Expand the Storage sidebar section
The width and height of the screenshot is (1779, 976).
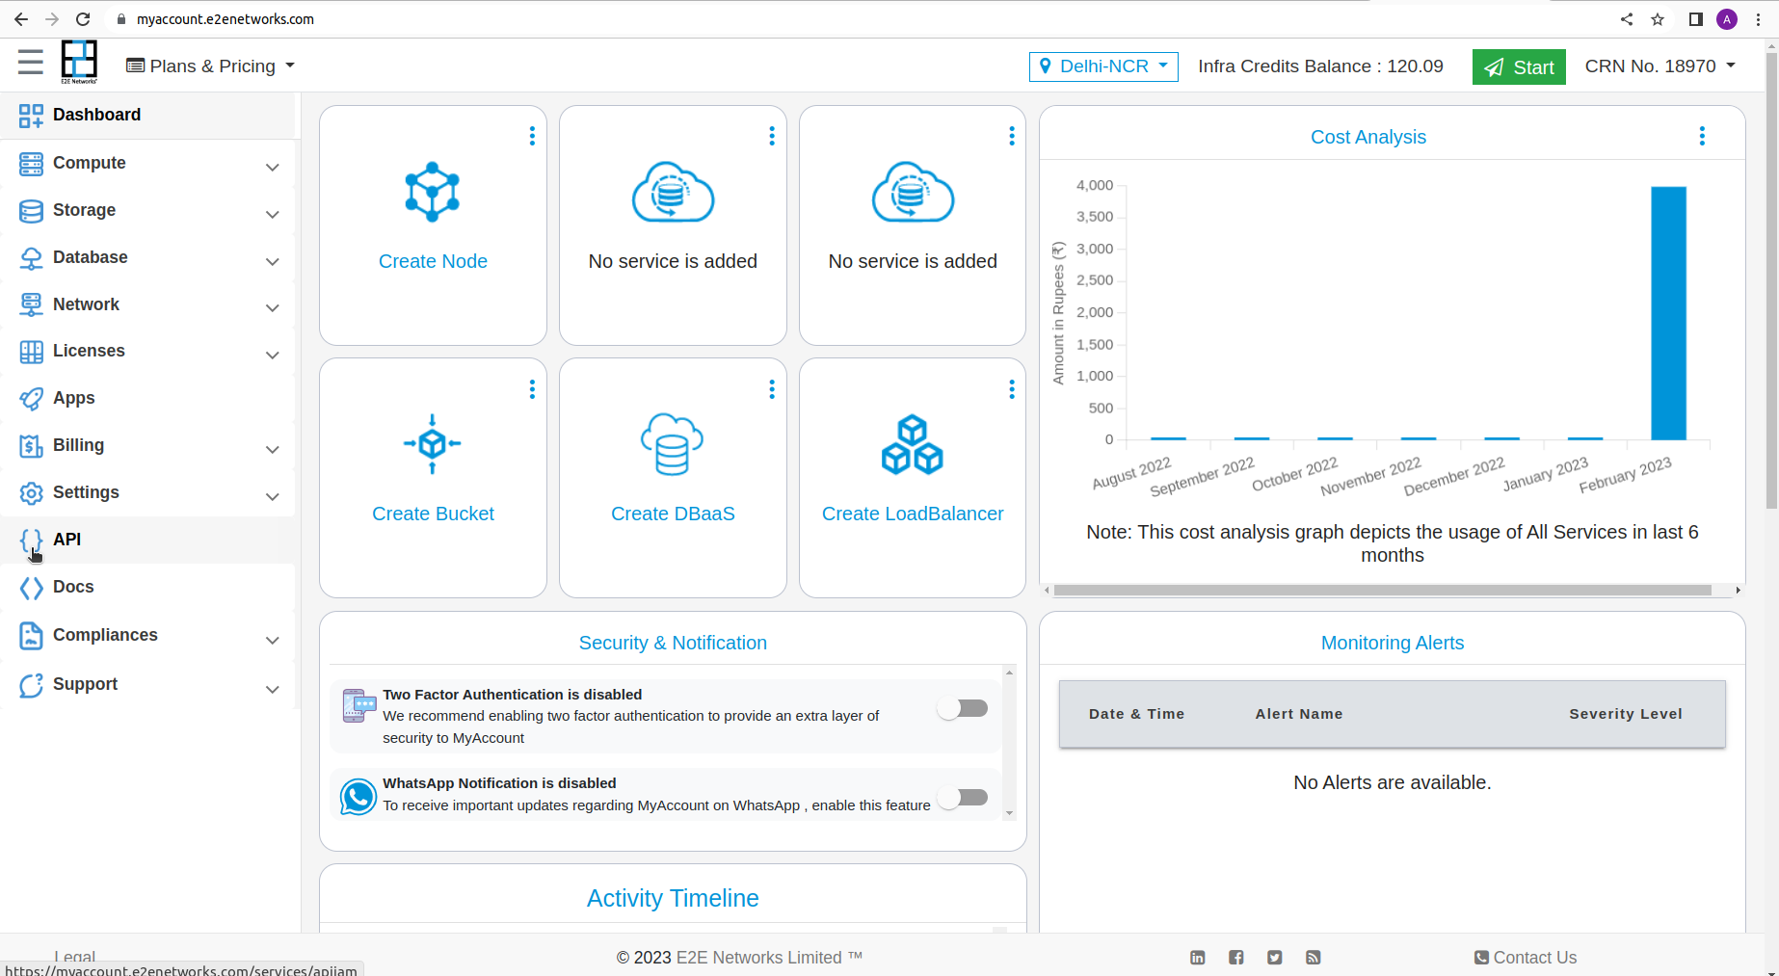pyautogui.click(x=148, y=211)
